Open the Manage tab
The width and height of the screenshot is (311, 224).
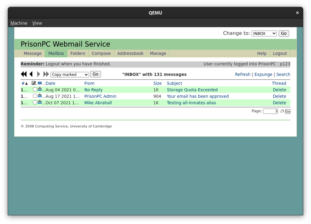(158, 53)
